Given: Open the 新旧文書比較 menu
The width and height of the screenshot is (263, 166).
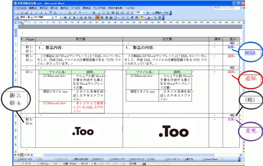Looking at the screenshot, I should pyautogui.click(x=115, y=8).
